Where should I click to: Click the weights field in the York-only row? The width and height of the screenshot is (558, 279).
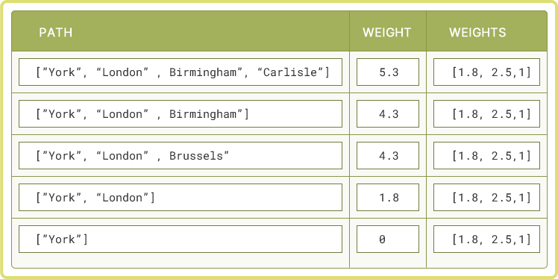tap(486, 239)
